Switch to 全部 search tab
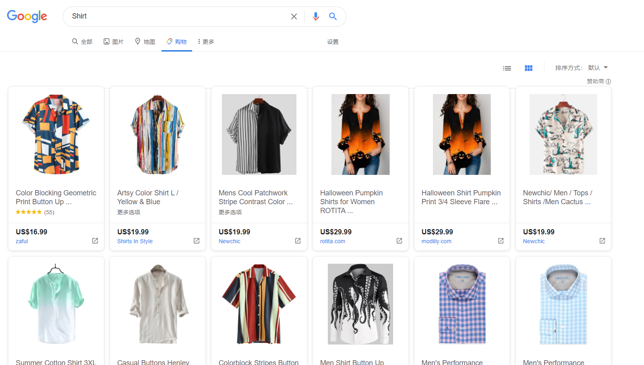644x365 pixels. point(82,42)
